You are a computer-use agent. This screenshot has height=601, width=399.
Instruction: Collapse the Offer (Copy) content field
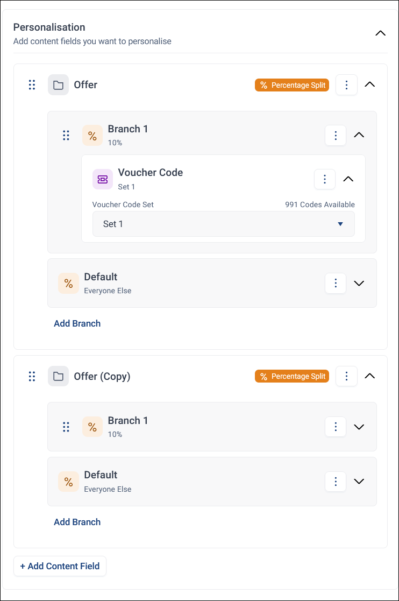coord(369,376)
